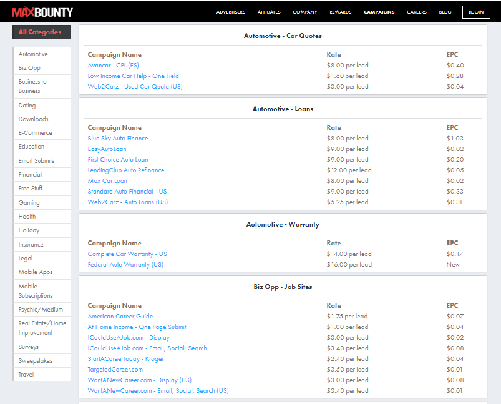Click the Automotive - Car Quotes heading

283,36
